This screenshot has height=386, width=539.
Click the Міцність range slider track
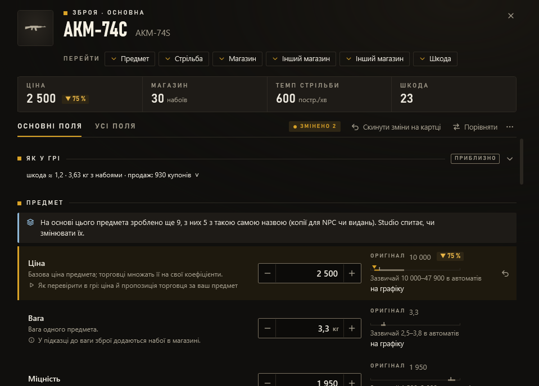point(415,379)
